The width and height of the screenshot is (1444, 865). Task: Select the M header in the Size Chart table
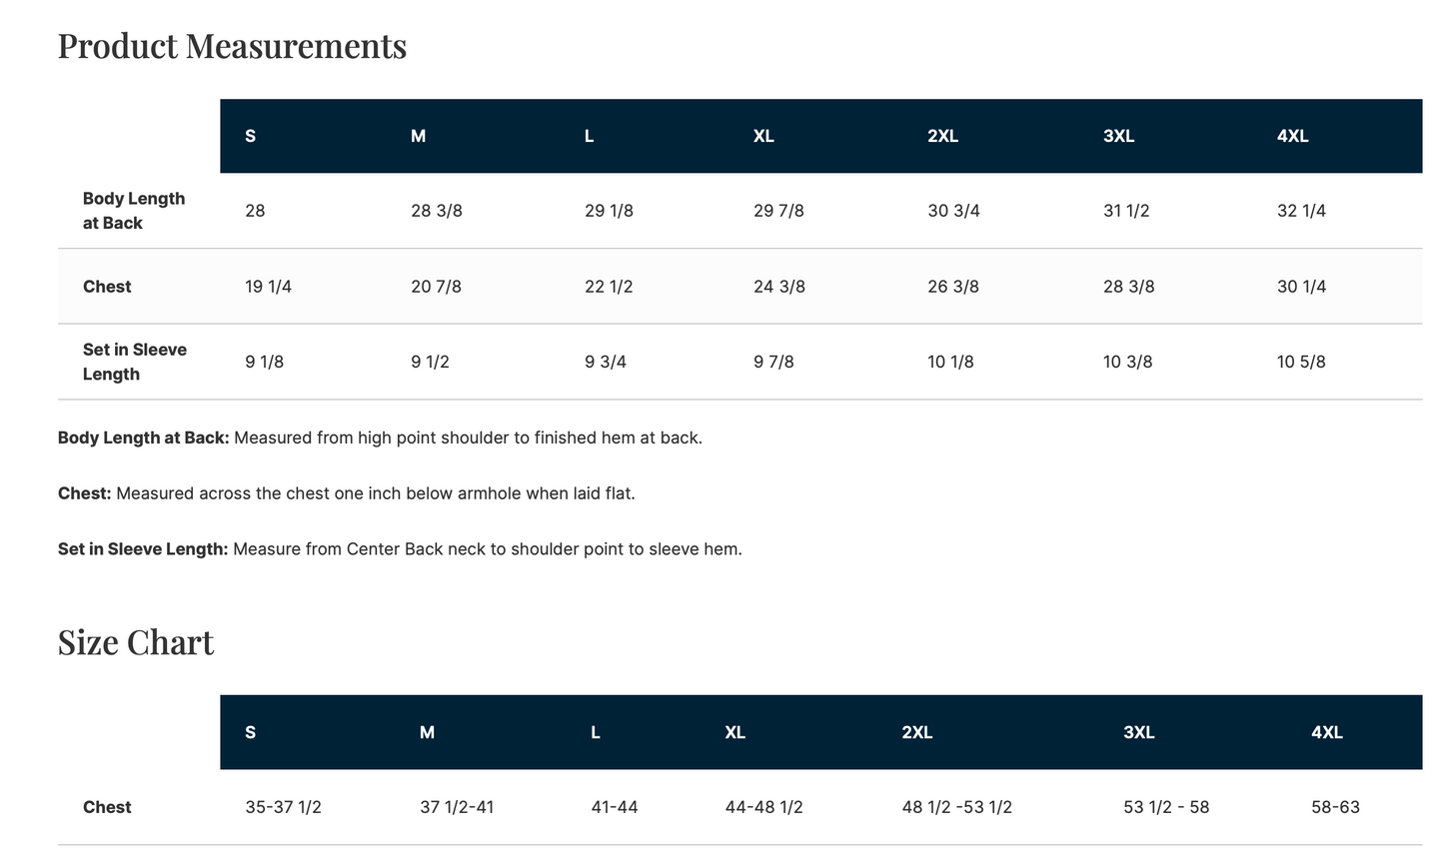pyautogui.click(x=427, y=732)
